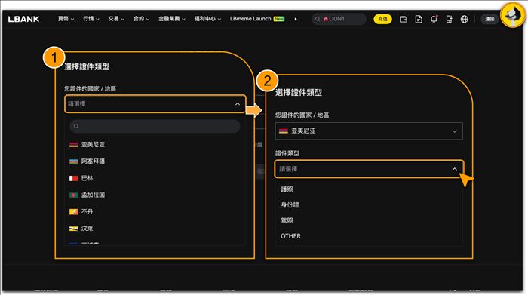Click the 不丹 flag icon
Image resolution: width=528 pixels, height=295 pixels.
point(73,212)
